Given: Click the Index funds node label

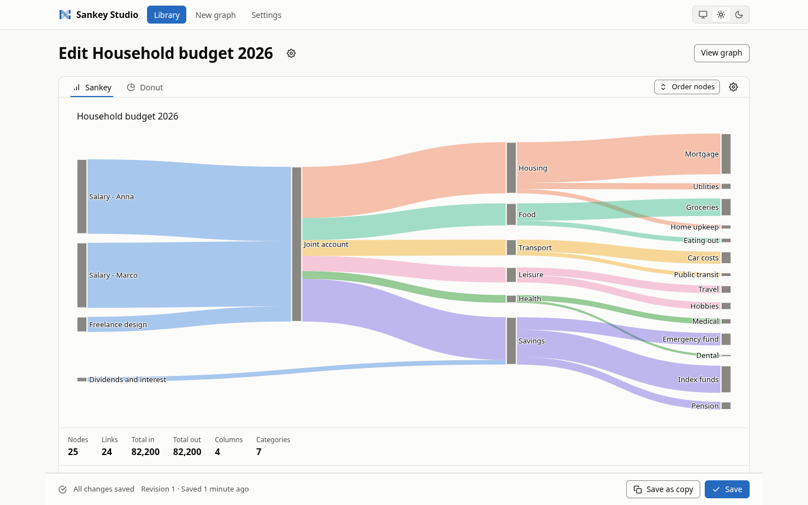Looking at the screenshot, I should point(698,380).
